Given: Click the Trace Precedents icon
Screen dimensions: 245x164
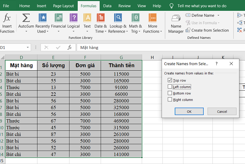Looking at the screenshot, I should pos(239,15).
